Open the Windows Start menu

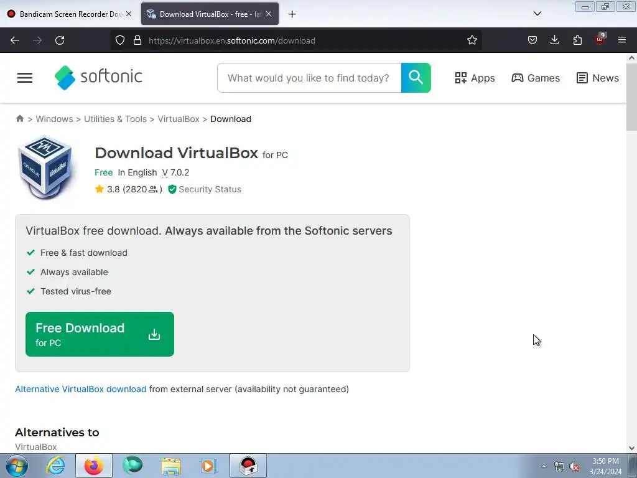[x=16, y=466]
